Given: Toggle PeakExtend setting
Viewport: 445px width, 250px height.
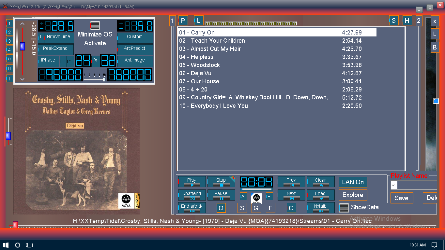Looking at the screenshot, I should (x=56, y=50).
